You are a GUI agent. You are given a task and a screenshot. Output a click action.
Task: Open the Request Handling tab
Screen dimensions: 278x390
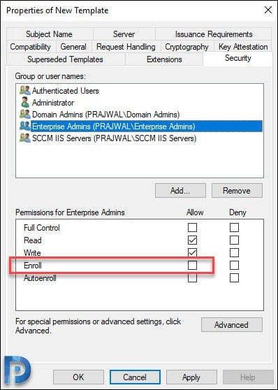pos(126,47)
